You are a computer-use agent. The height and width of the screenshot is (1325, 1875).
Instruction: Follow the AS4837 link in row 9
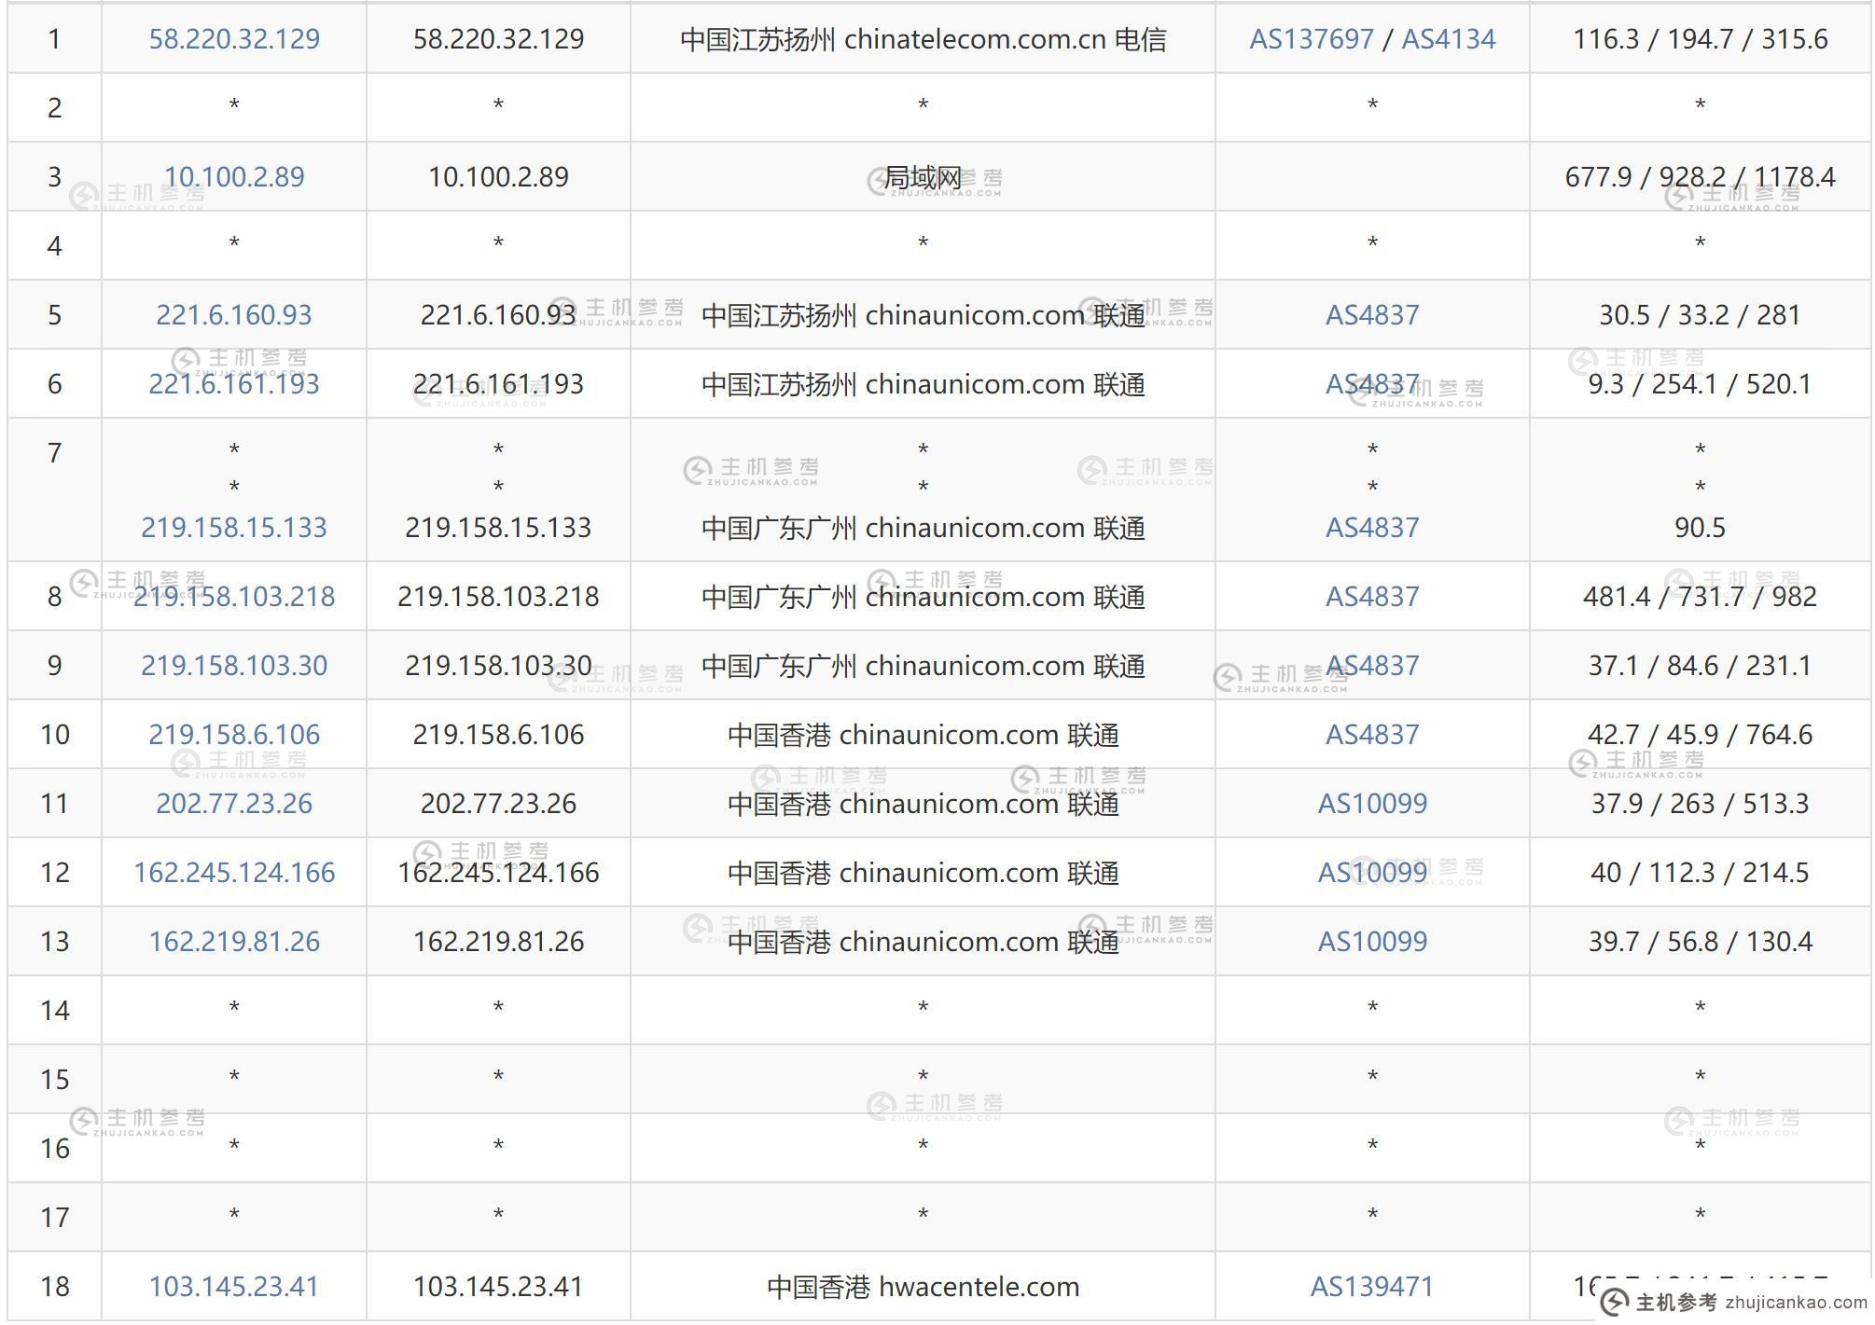click(x=1372, y=666)
